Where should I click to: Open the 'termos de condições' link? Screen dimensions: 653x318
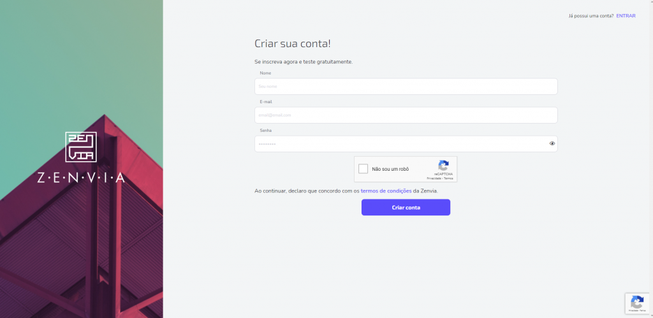386,191
